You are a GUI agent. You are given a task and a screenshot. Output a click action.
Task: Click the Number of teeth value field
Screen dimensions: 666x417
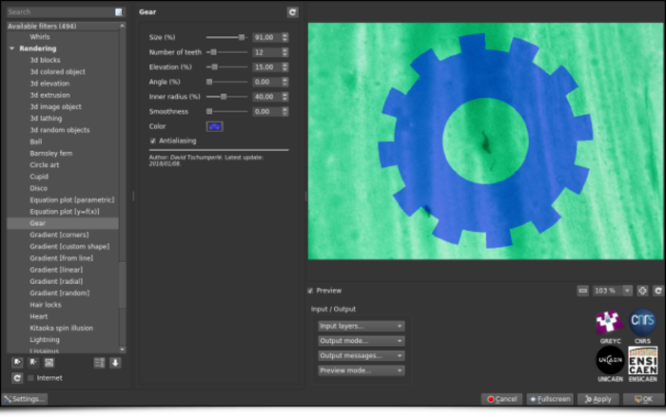click(x=264, y=52)
